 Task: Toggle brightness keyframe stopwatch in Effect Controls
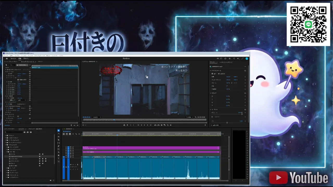[x=9, y=108]
